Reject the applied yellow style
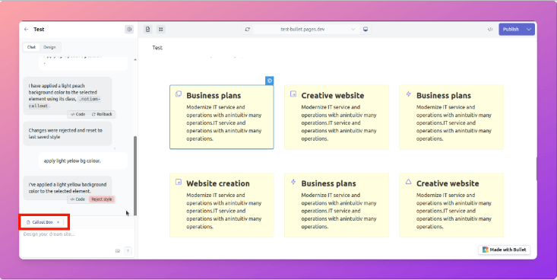This screenshot has width=557, height=280. click(x=102, y=199)
